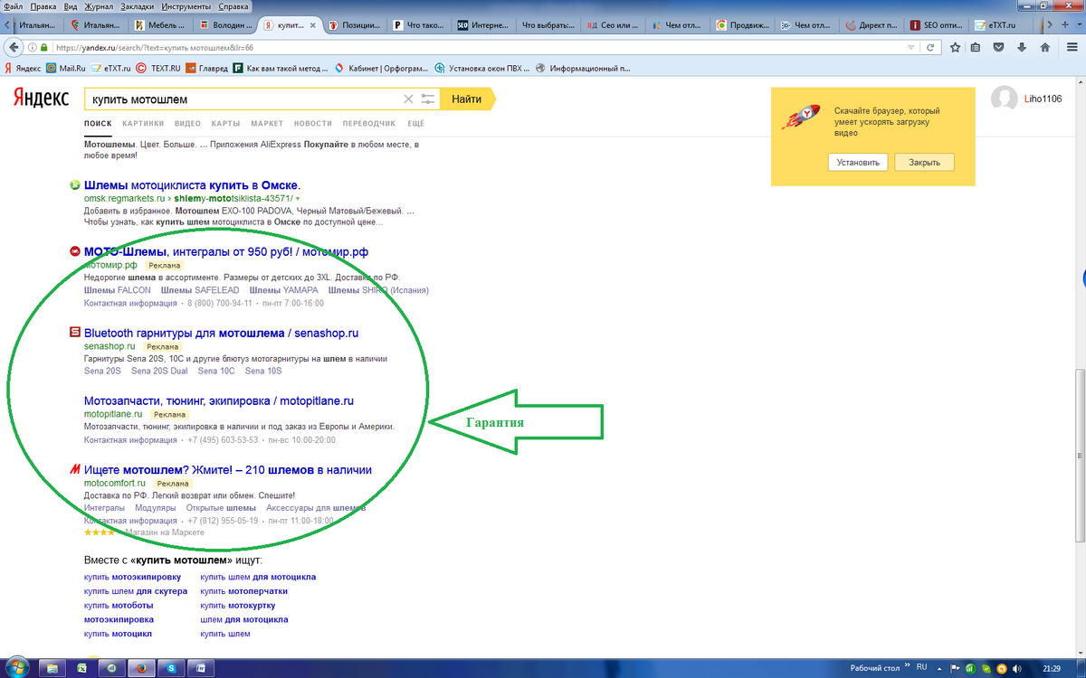Screen dimensions: 1086x678
Task: Click the browser URL address bar
Action: pyautogui.click(x=480, y=47)
